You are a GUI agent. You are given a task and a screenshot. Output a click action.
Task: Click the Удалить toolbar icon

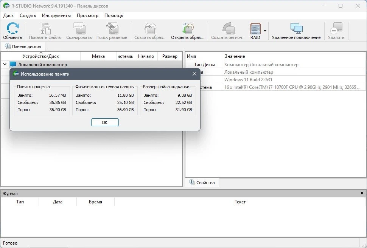pos(336,28)
